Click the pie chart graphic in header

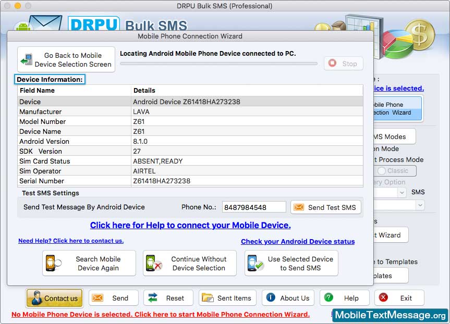pos(397,44)
